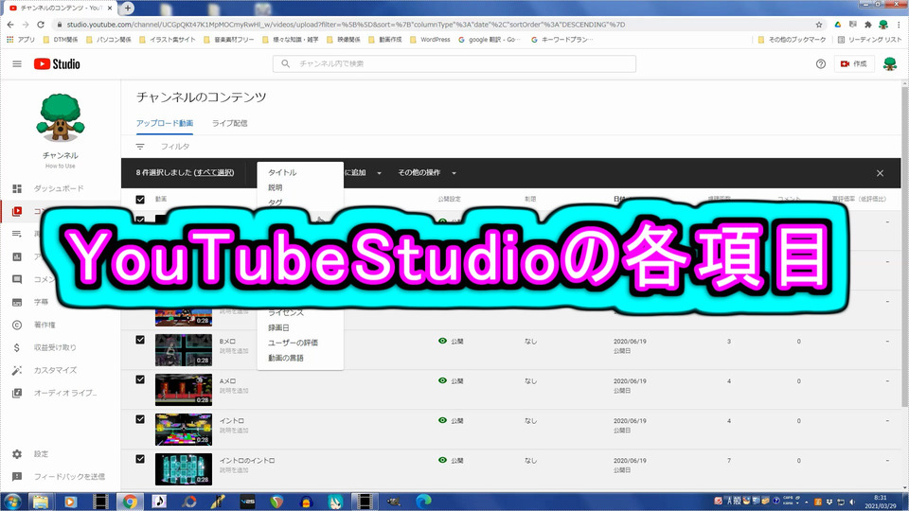Image resolution: width=909 pixels, height=511 pixels.
Task: Uncheck the Bメロ video checkbox
Action: (140, 340)
